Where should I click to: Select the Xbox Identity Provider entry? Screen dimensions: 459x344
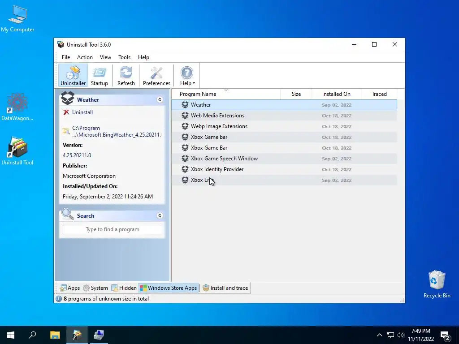(284, 169)
